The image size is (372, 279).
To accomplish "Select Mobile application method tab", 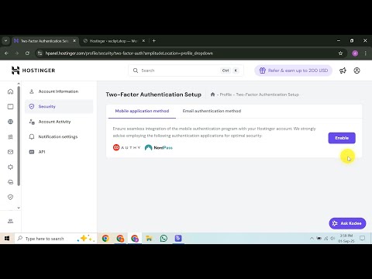I will click(142, 111).
